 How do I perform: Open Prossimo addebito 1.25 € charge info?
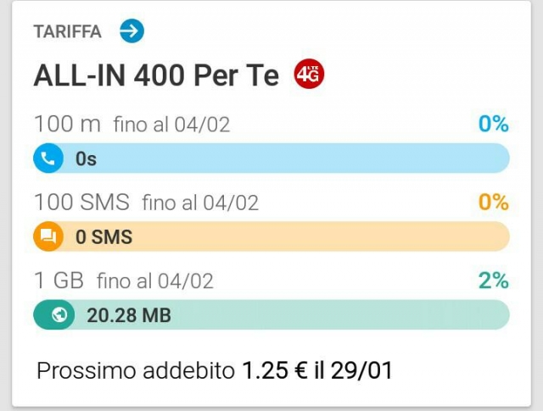point(215,370)
